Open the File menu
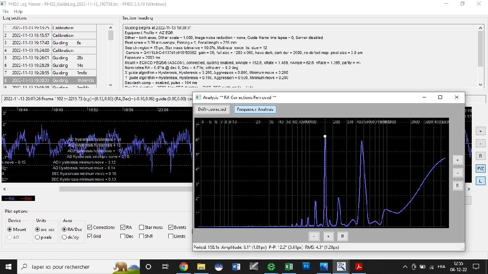Screen dimensions: 488x274 point(6,12)
